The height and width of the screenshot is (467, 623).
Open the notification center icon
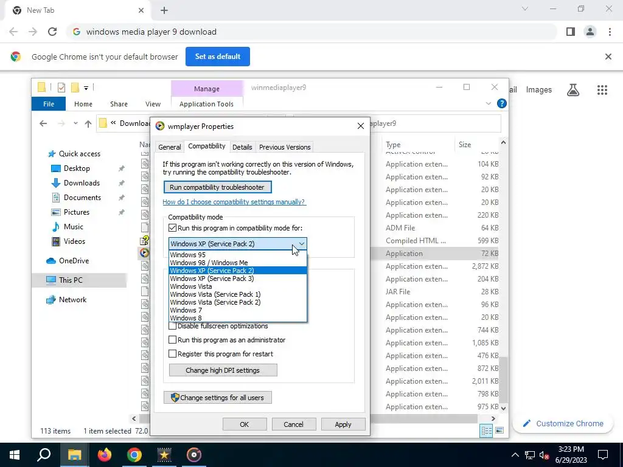[603, 455]
